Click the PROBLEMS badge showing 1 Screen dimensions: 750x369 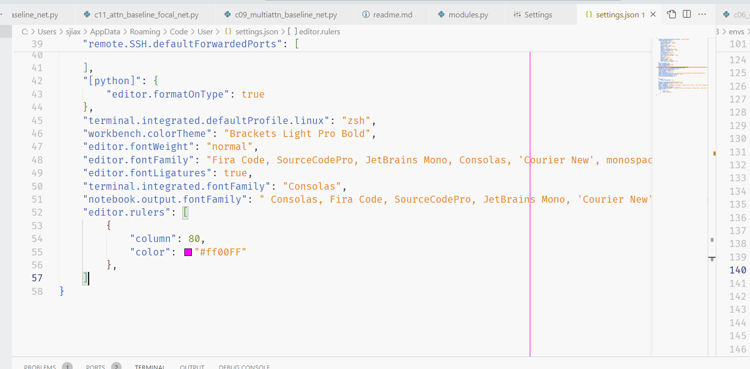coord(67,366)
